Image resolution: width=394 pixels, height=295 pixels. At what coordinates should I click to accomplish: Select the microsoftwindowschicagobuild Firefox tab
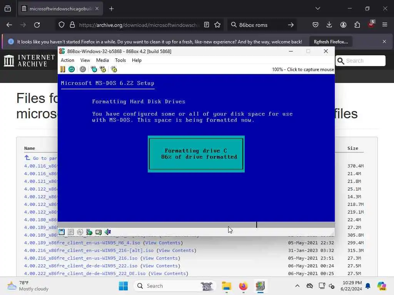60,9
